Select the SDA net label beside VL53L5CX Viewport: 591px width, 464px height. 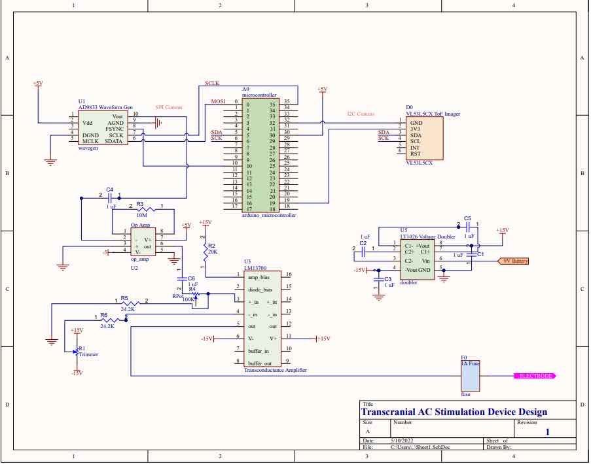click(x=384, y=132)
